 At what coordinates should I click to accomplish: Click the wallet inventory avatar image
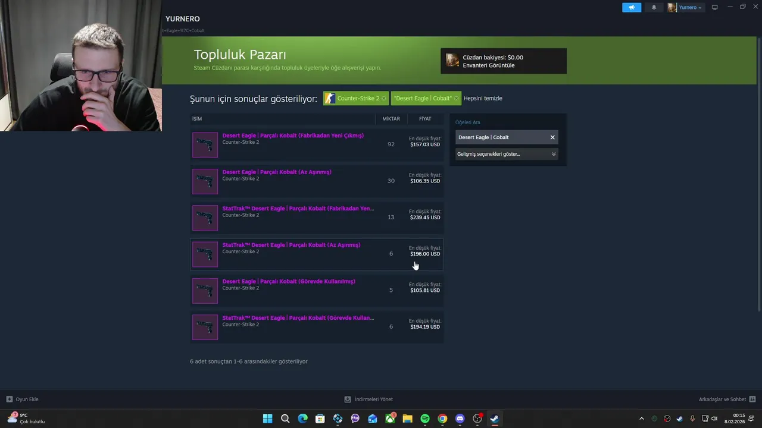[x=452, y=61]
